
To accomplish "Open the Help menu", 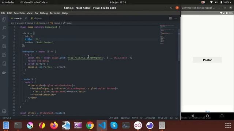I will point(65,13).
